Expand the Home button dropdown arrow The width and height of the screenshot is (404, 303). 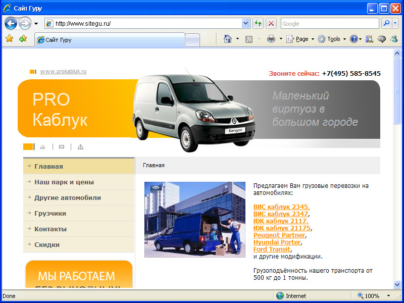coord(237,39)
